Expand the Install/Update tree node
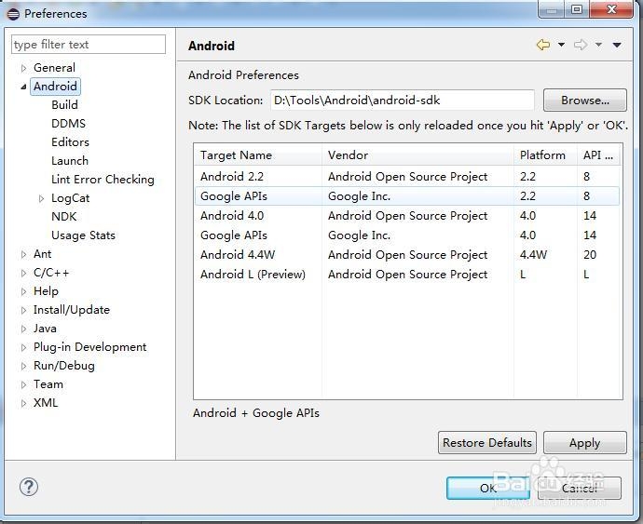 click(24, 311)
